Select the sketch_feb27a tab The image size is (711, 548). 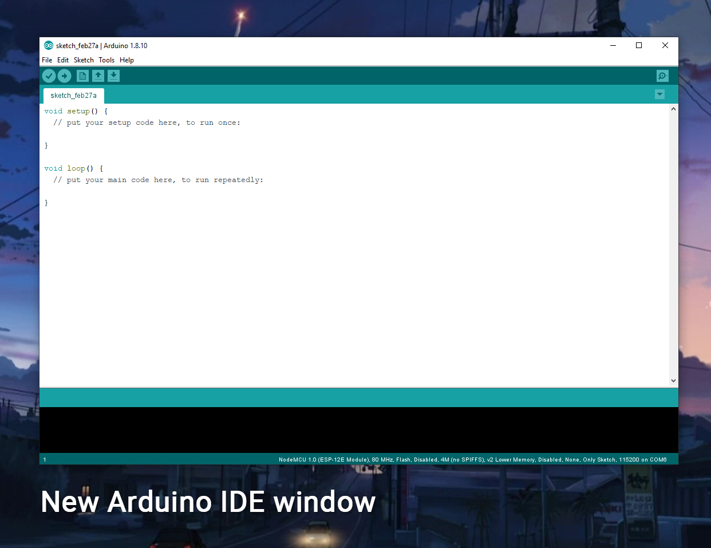[x=74, y=96]
